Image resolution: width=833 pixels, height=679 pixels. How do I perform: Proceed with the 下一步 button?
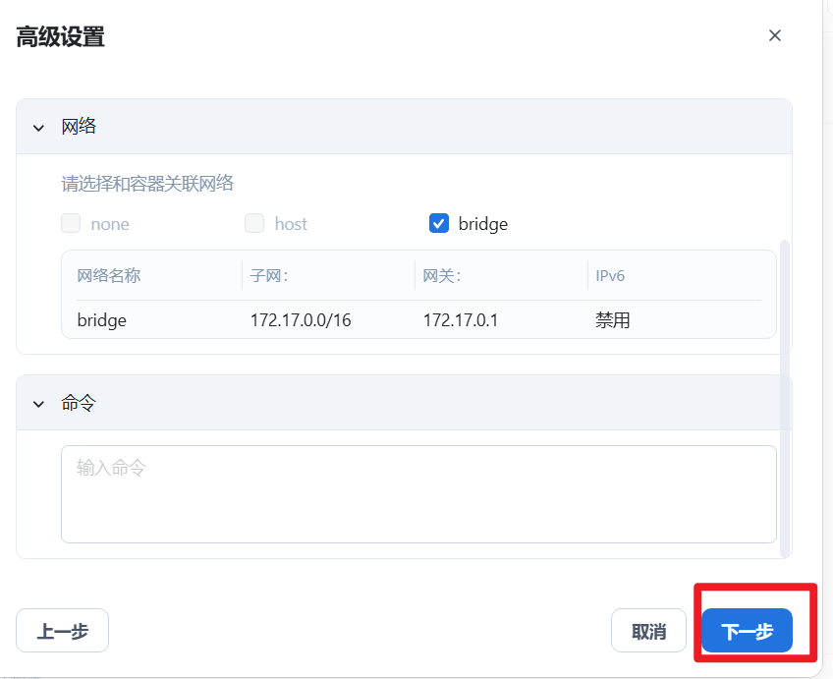tap(747, 631)
